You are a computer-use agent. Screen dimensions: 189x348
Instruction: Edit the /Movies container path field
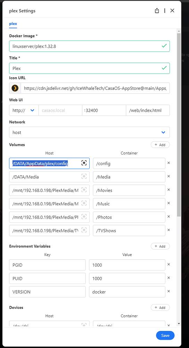(x=129, y=190)
